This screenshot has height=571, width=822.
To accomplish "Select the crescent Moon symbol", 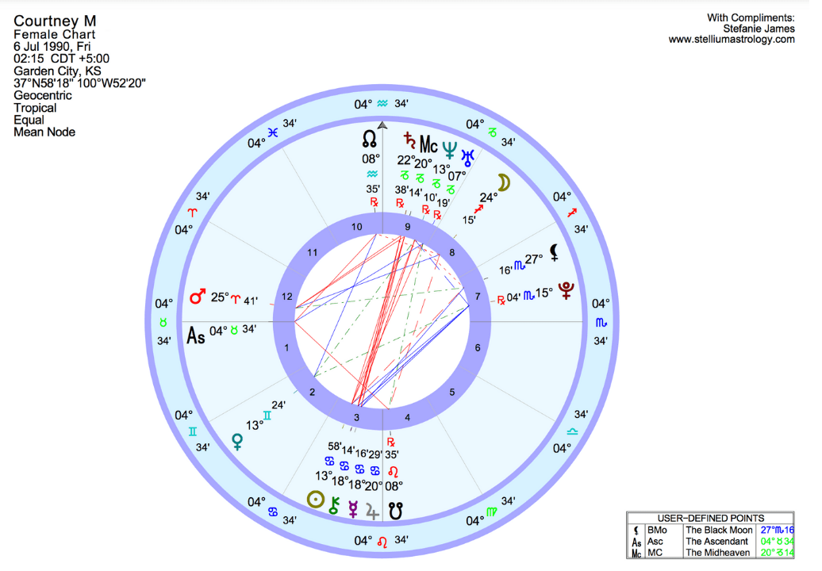I will tap(504, 182).
